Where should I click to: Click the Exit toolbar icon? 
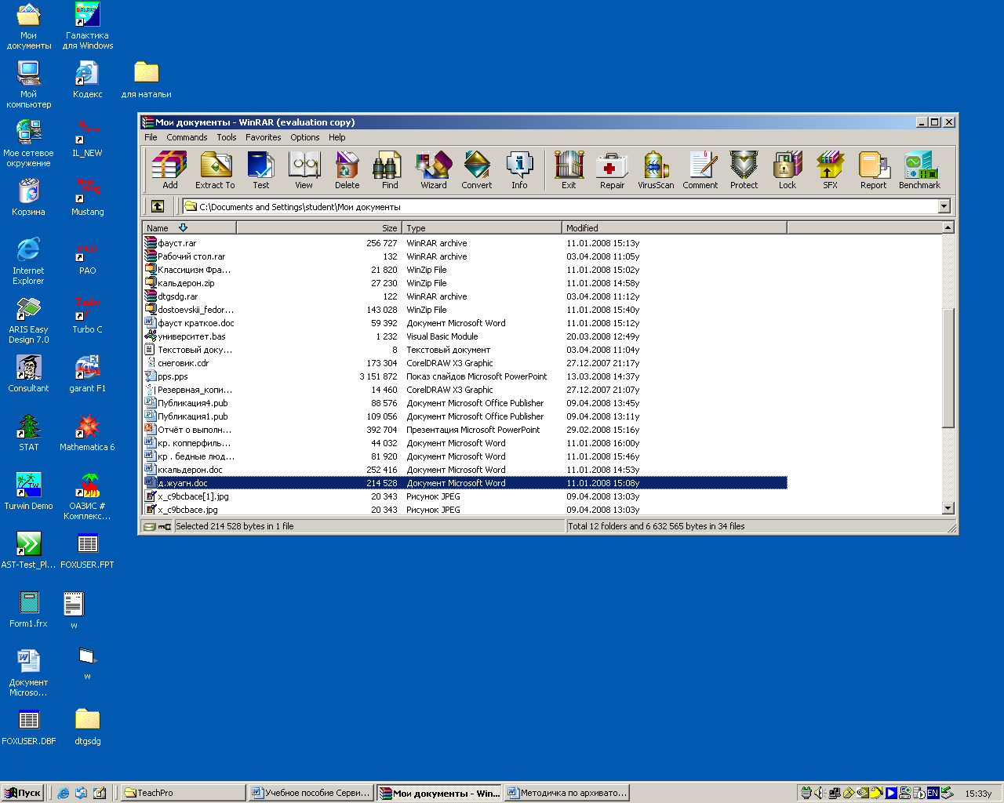569,170
